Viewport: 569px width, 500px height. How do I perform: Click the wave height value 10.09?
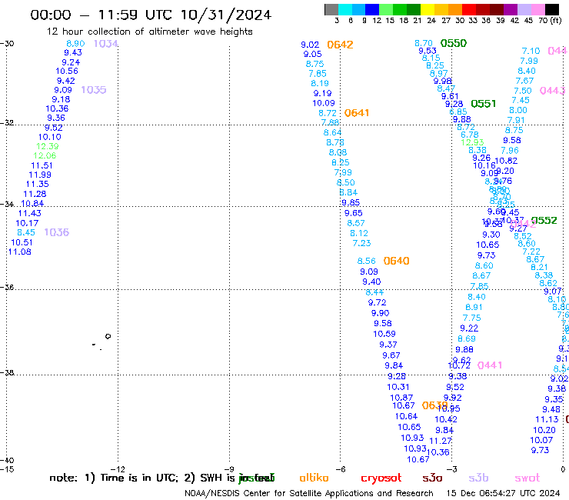(324, 103)
